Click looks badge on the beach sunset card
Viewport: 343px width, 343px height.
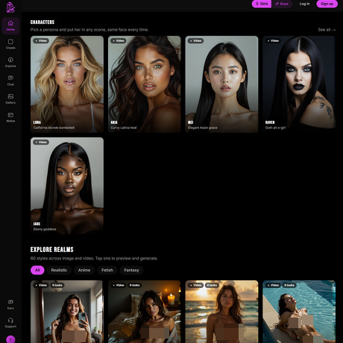point(212,285)
